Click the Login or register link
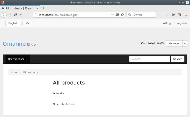Screen dimensions: 190x117 click(x=175, y=23)
